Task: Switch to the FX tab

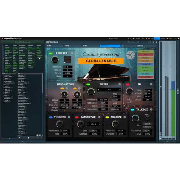Action: (129, 46)
